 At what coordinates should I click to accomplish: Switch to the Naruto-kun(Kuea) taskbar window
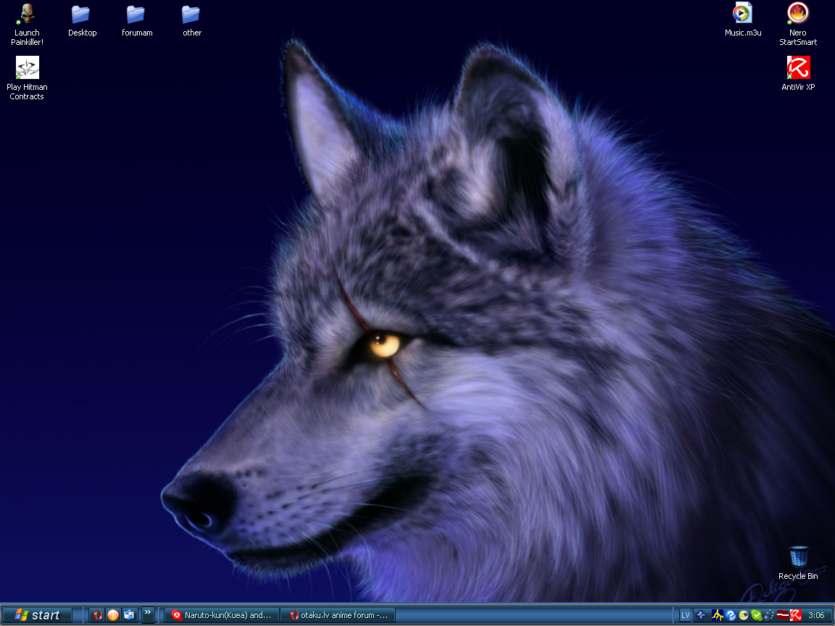click(x=221, y=615)
